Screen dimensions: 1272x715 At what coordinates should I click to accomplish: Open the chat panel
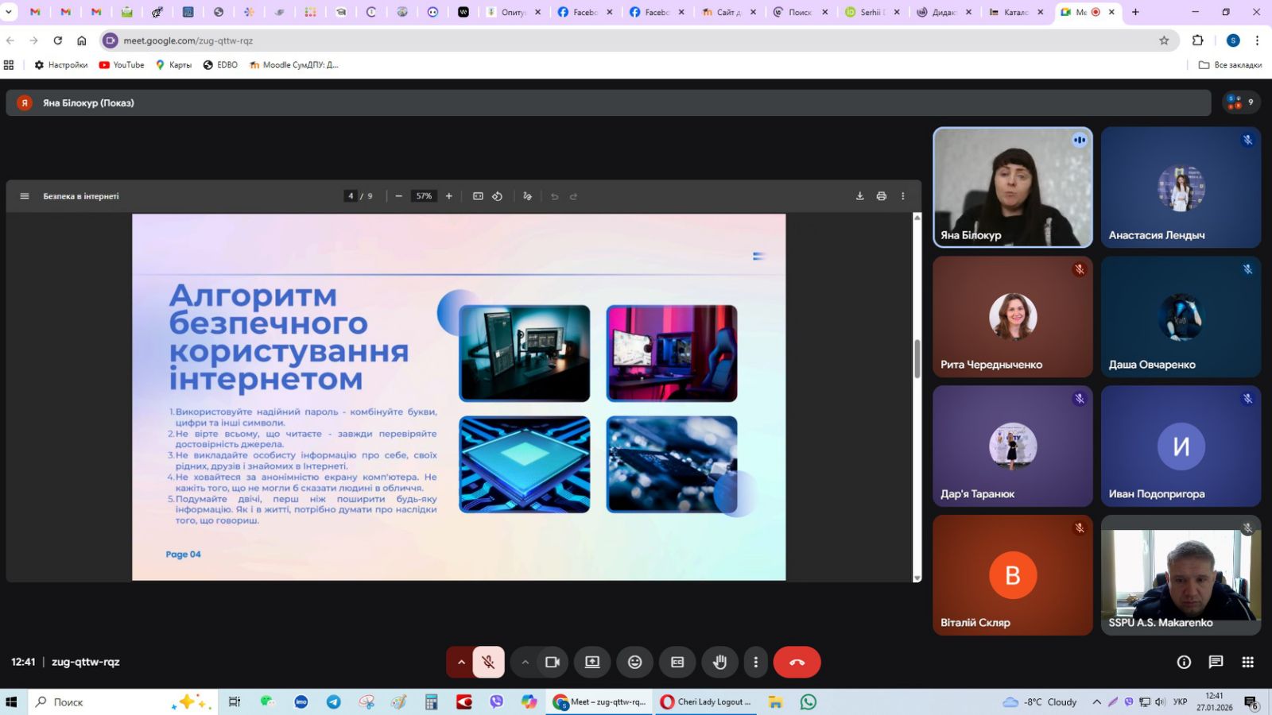click(x=1216, y=662)
